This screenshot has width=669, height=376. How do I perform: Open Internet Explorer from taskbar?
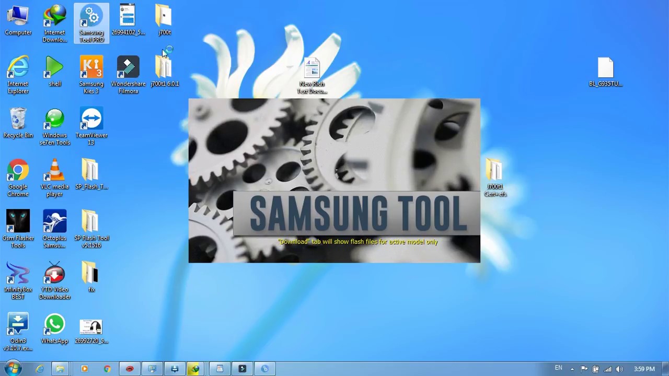pyautogui.click(x=40, y=369)
